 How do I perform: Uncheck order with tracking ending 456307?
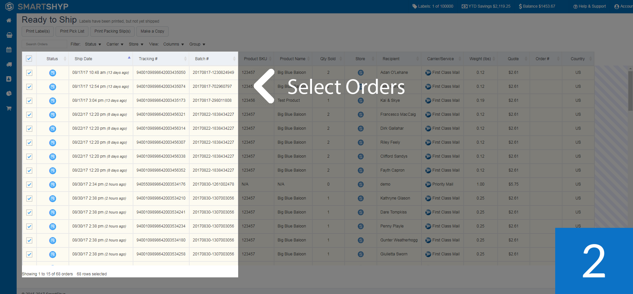(29, 143)
